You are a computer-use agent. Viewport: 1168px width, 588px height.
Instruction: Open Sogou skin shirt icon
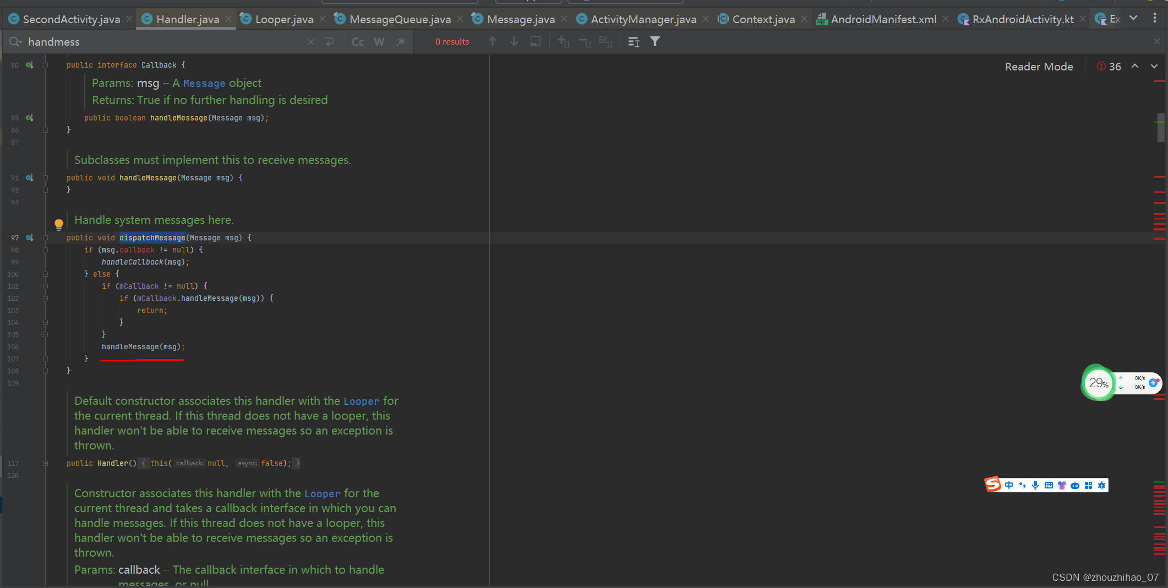click(1062, 485)
